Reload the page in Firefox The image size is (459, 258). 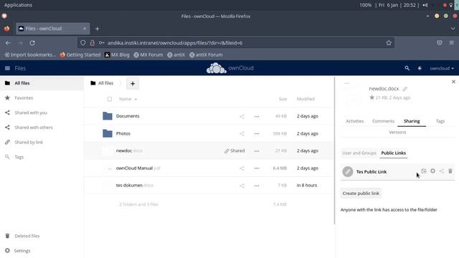point(32,43)
